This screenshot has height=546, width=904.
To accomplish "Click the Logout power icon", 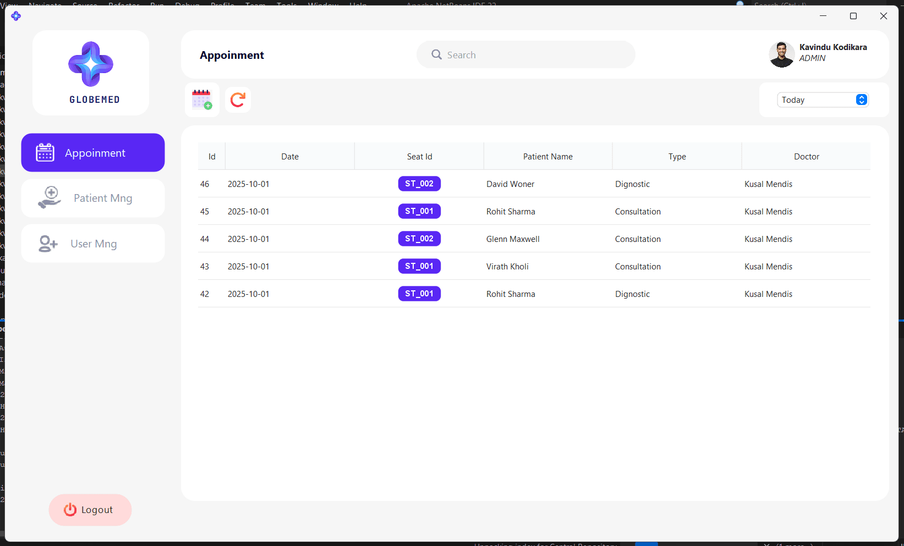I will [70, 510].
